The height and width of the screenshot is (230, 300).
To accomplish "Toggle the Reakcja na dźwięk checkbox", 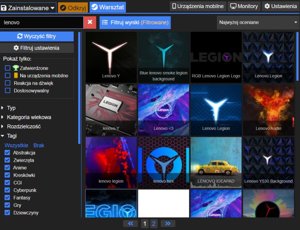I will [x=8, y=83].
